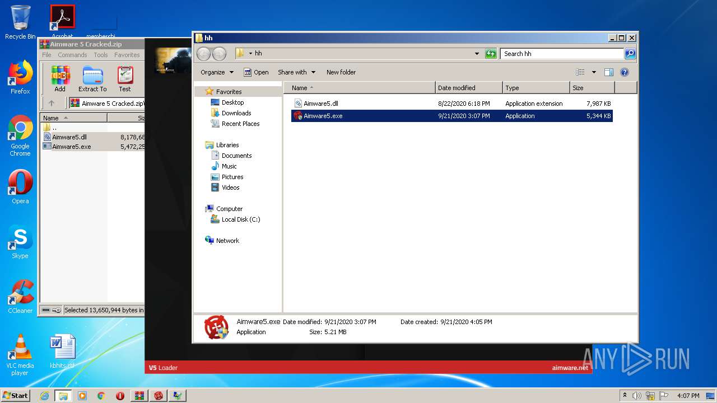Select Videos library in navigation pane
The image size is (717, 403).
click(230, 188)
